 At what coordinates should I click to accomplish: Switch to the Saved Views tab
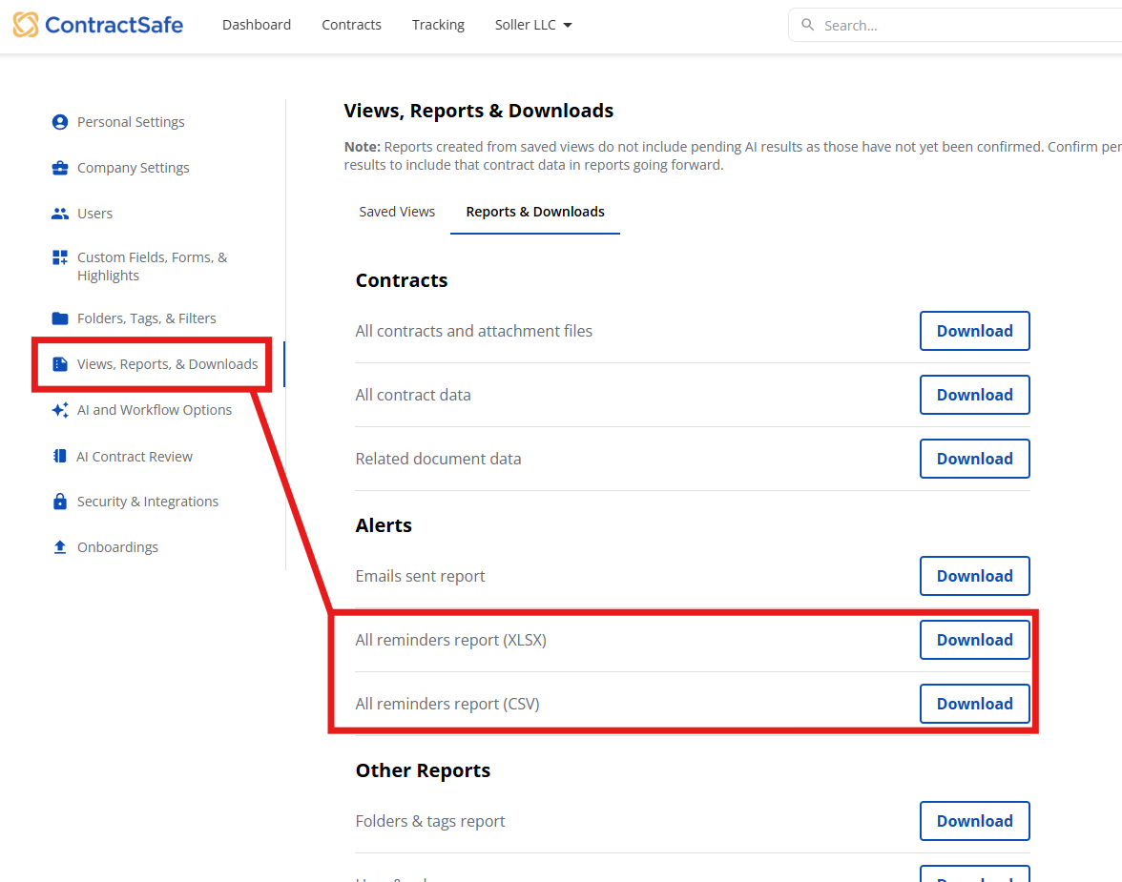click(397, 212)
